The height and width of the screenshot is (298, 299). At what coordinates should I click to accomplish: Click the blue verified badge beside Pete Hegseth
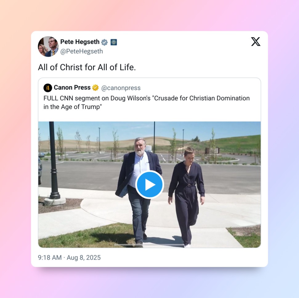click(104, 42)
